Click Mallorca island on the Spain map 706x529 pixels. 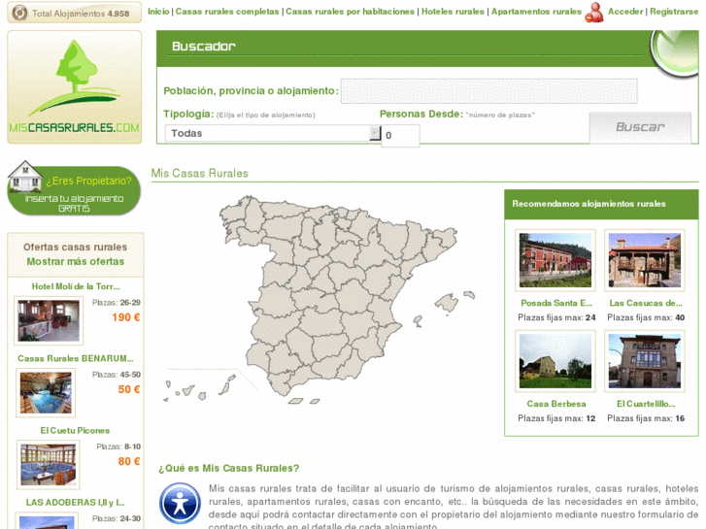coord(446,303)
